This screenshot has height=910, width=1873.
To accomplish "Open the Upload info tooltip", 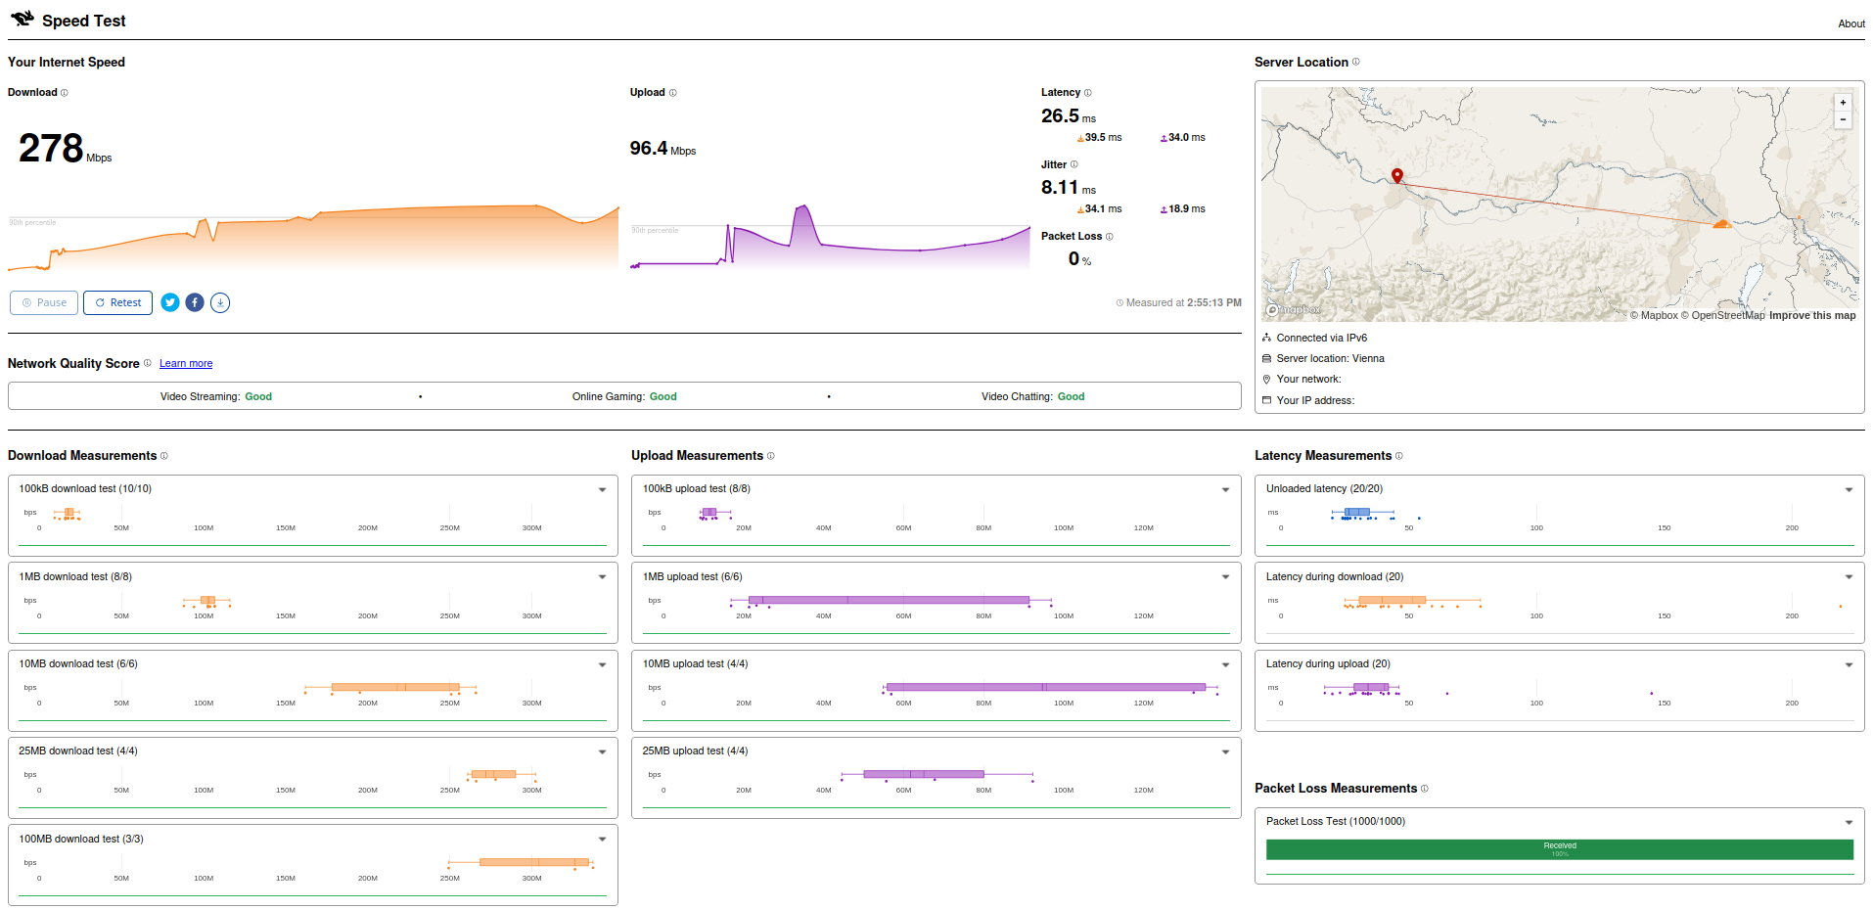I will [675, 92].
